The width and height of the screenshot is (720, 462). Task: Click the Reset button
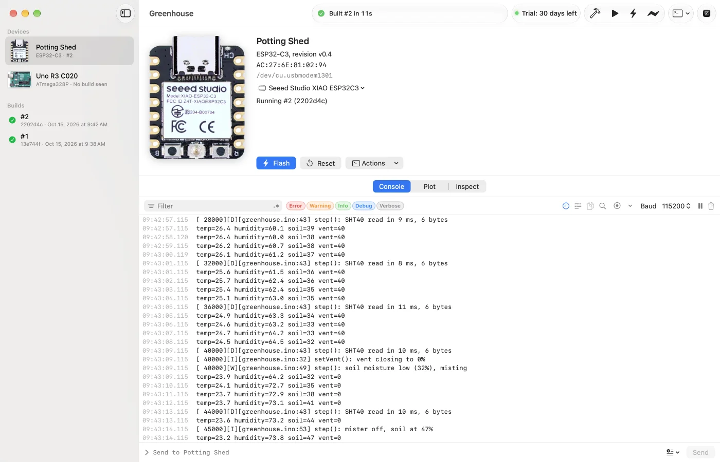point(320,163)
